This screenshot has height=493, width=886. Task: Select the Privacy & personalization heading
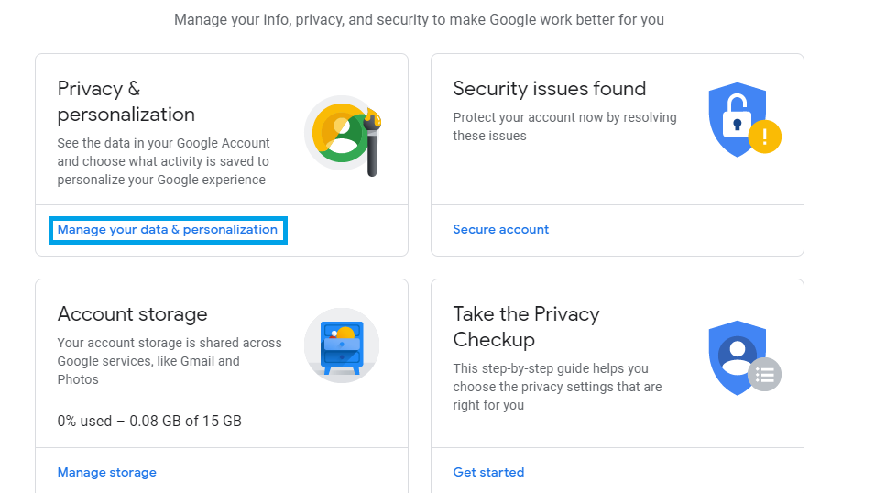(126, 102)
